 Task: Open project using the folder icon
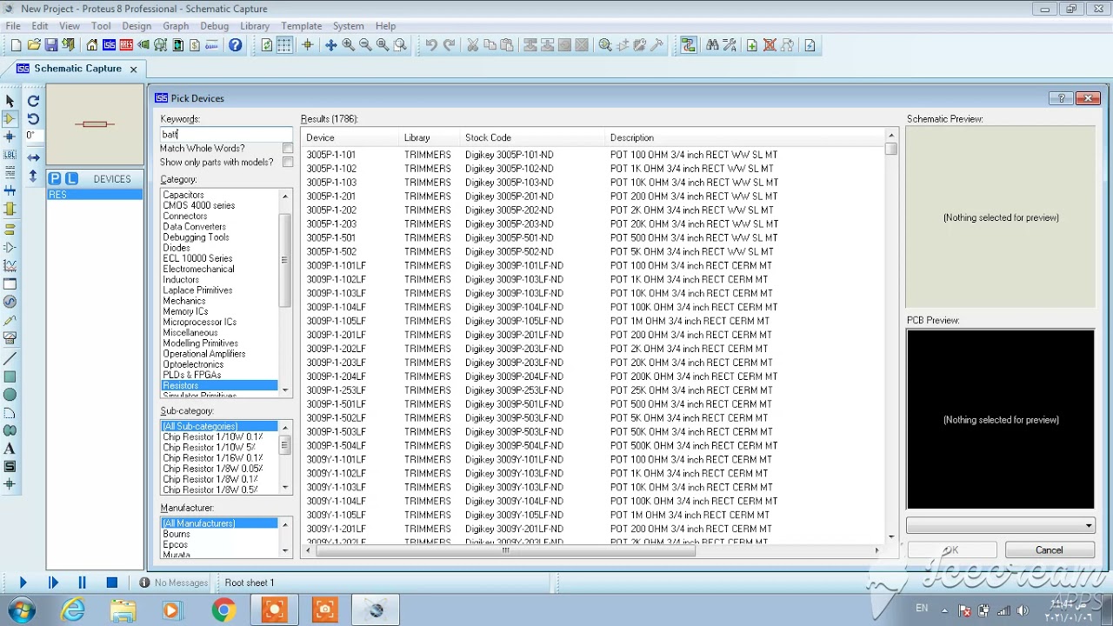click(x=34, y=45)
